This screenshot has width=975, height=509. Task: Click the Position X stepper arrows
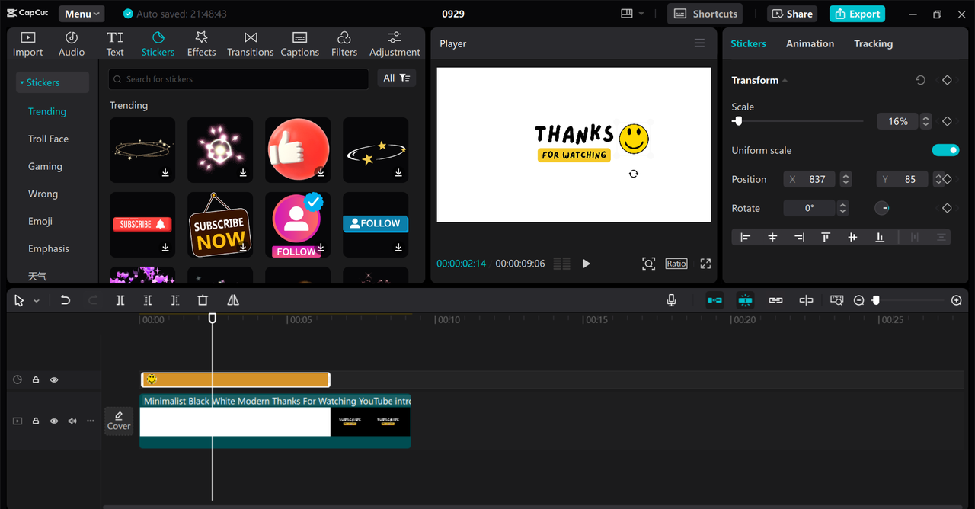click(x=846, y=179)
